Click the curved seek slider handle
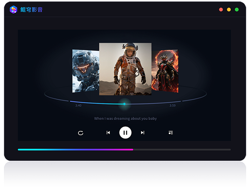 (124, 104)
